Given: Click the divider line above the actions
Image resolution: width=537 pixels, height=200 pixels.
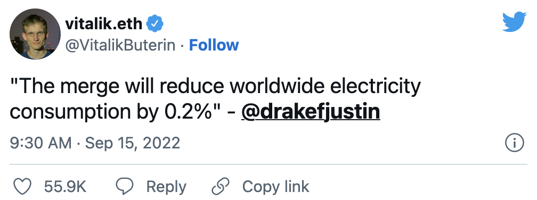Looking at the screenshot, I should 268,164.
